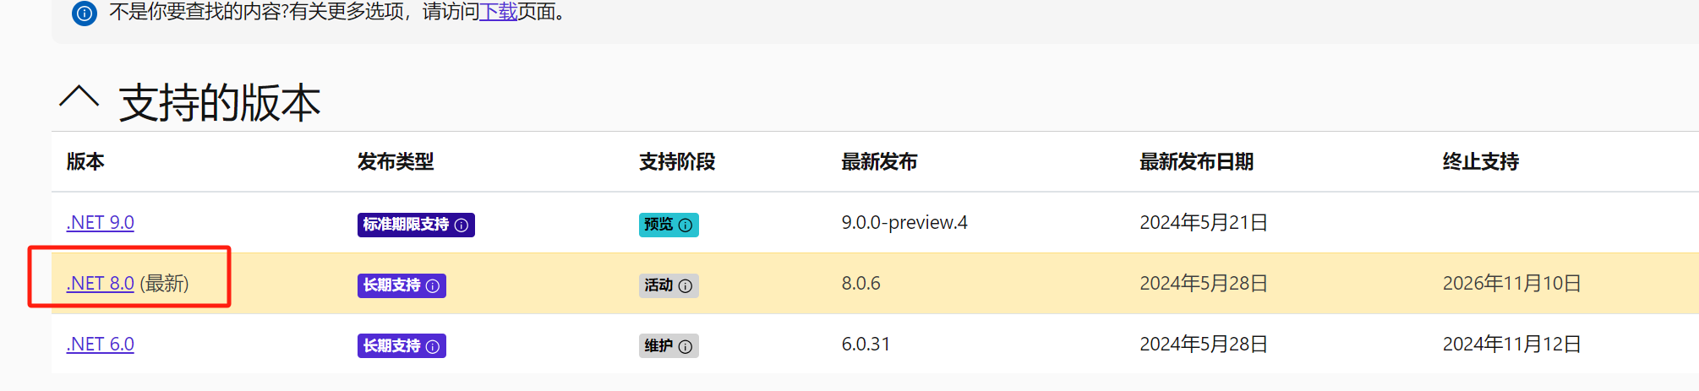Viewport: 1699px width, 391px height.
Task: Click the info icon on the 预览 badge
Action: (x=686, y=225)
